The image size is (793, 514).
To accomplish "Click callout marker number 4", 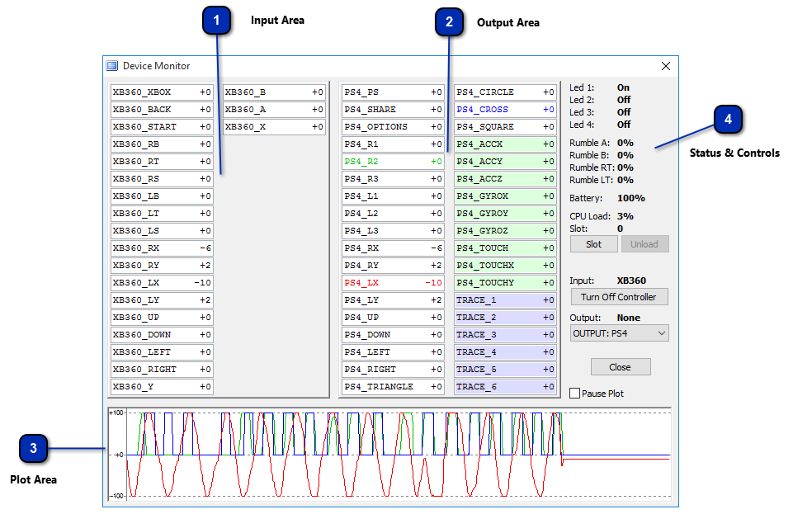I will pos(728,120).
